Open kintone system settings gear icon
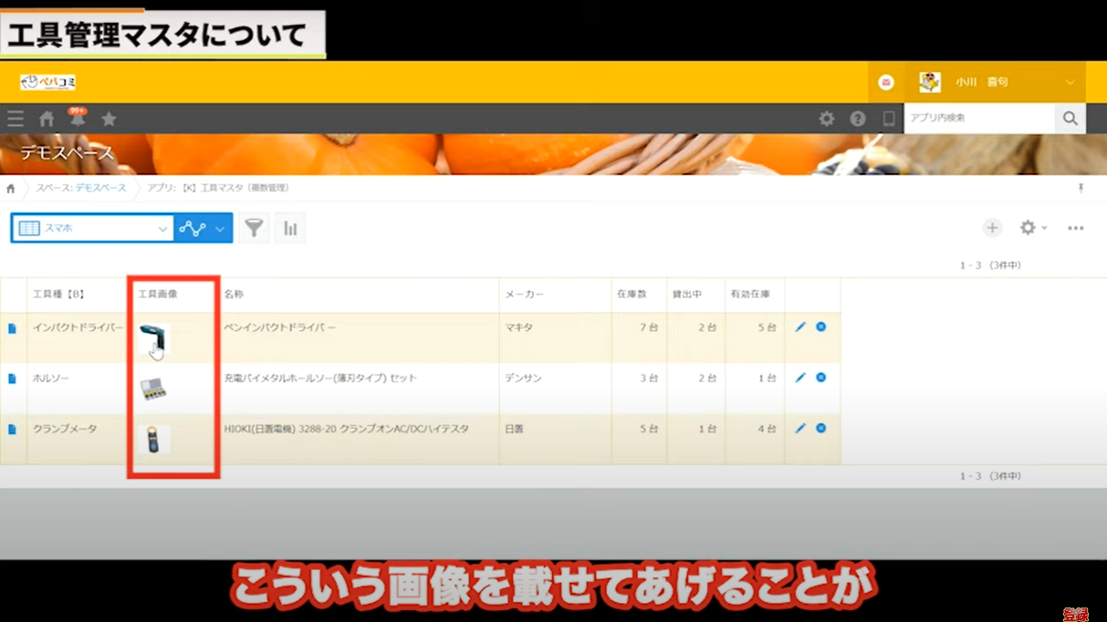The width and height of the screenshot is (1107, 622). 826,119
